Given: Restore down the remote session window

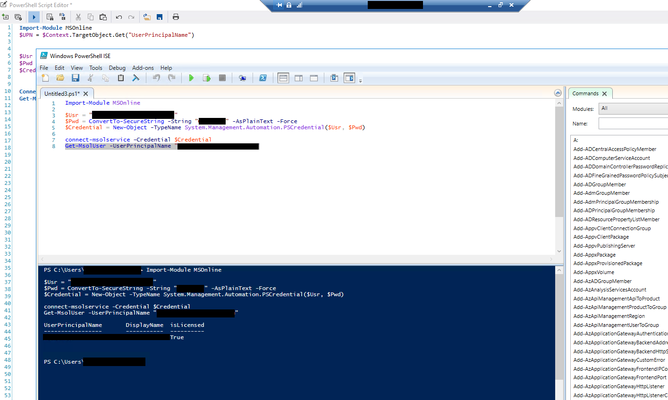Looking at the screenshot, I should 500,5.
